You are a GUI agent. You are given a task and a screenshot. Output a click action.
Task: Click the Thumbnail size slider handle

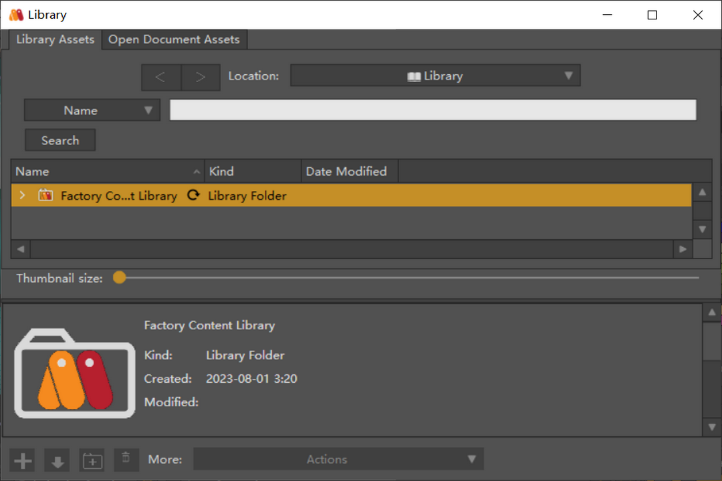119,277
